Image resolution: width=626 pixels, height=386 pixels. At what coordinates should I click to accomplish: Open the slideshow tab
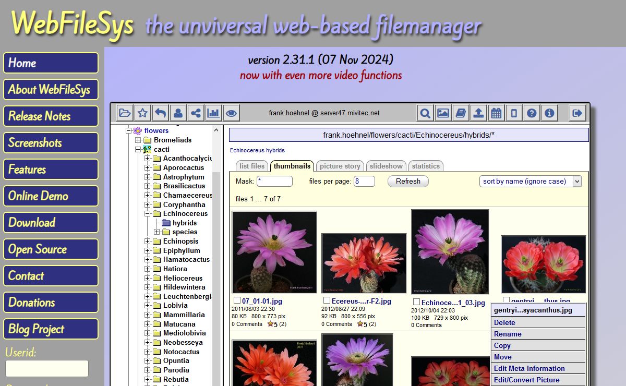pyautogui.click(x=386, y=166)
